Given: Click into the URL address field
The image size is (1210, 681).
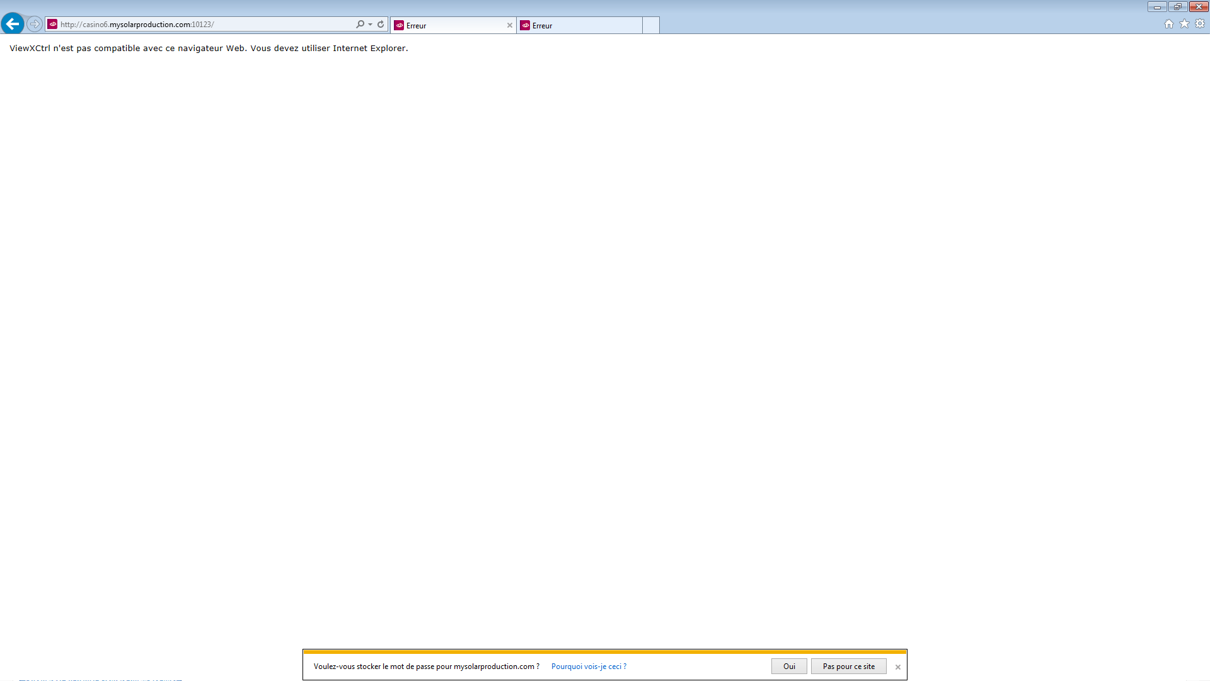Looking at the screenshot, I should click(x=202, y=24).
